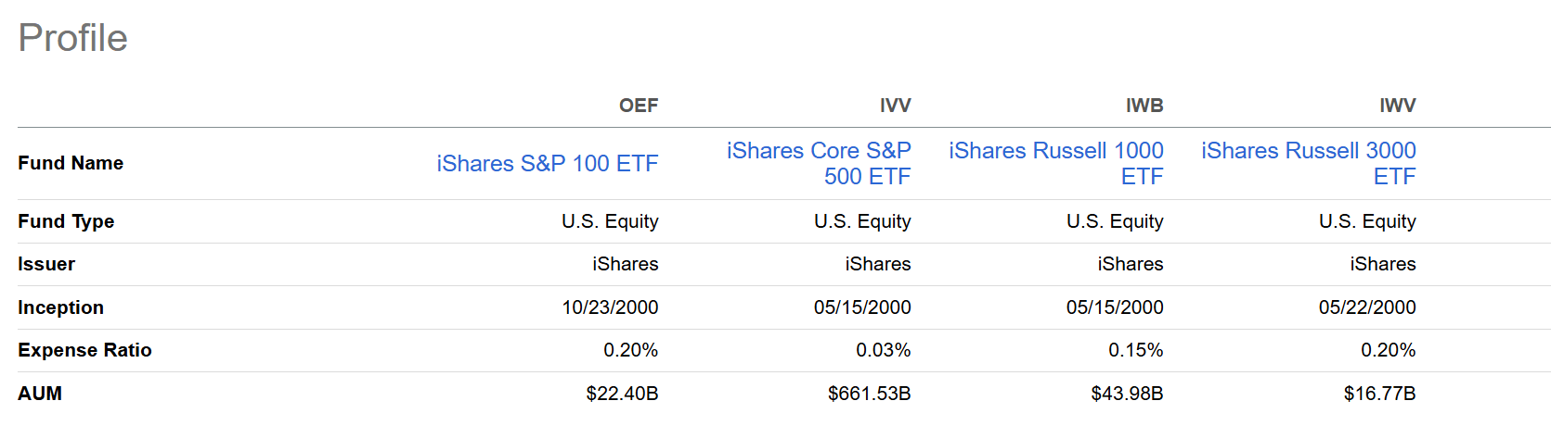Click the 10/23/2000 inception date for OEF

tap(610, 307)
